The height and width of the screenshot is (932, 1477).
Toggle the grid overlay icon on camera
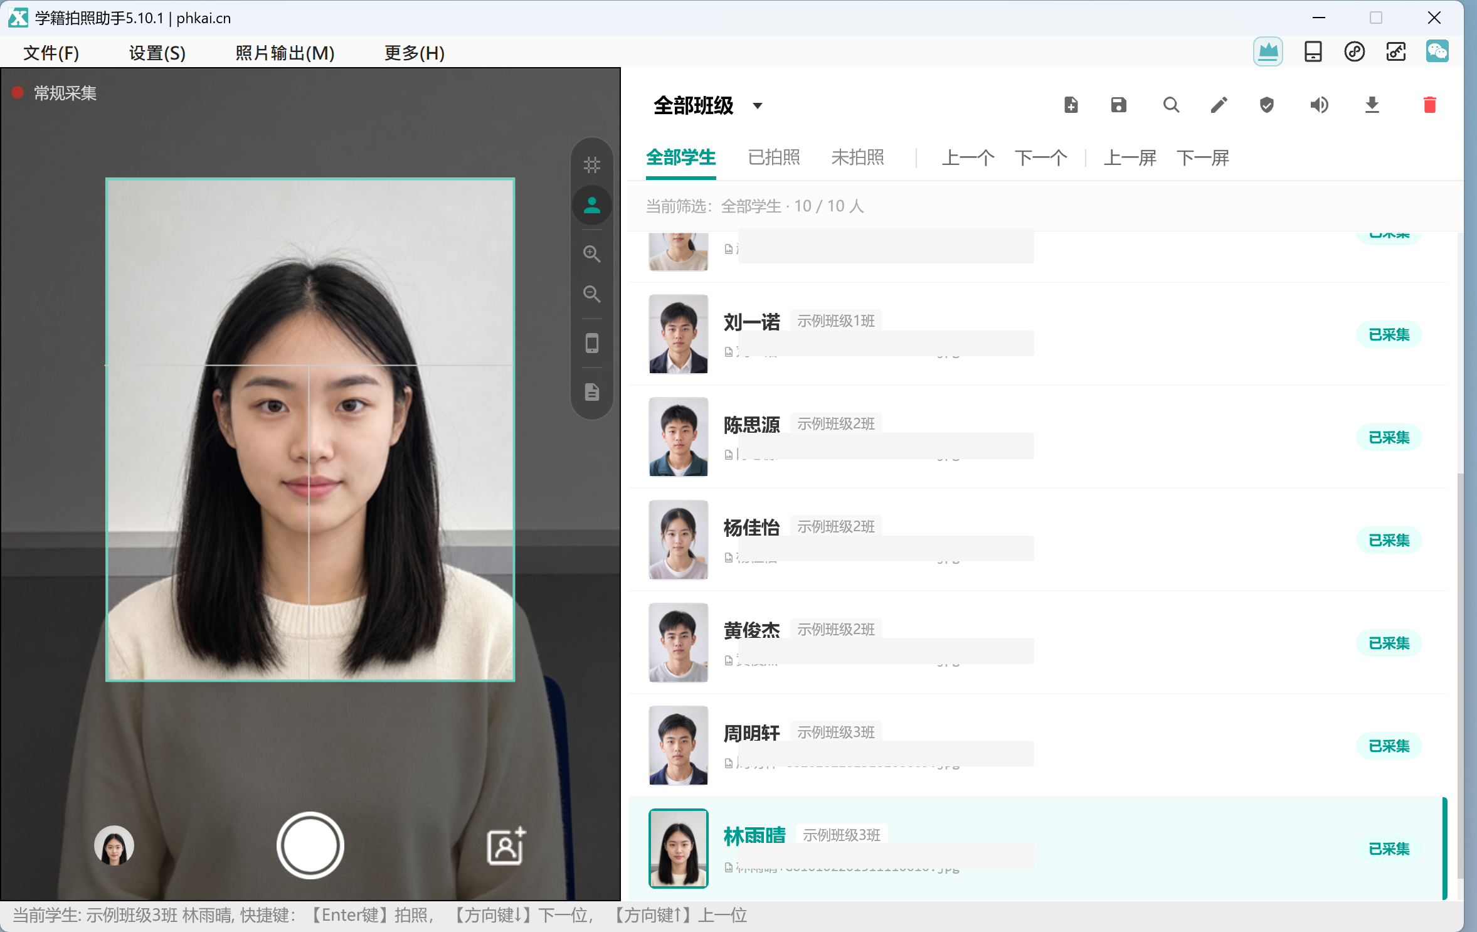[591, 165]
